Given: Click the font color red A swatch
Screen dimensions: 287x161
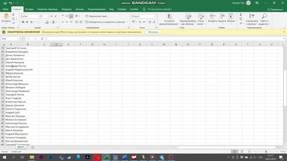Looking at the screenshot, I should point(53,22).
